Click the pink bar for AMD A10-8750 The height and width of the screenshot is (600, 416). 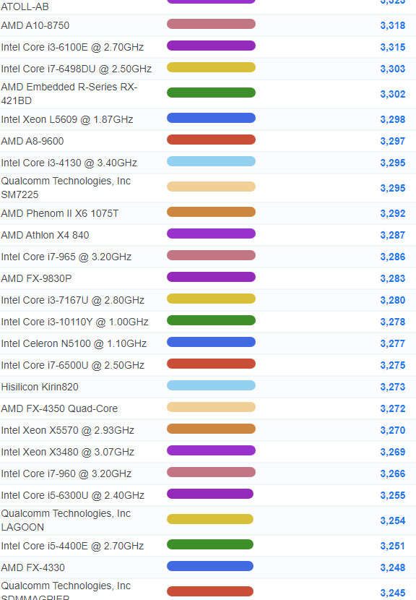211,24
